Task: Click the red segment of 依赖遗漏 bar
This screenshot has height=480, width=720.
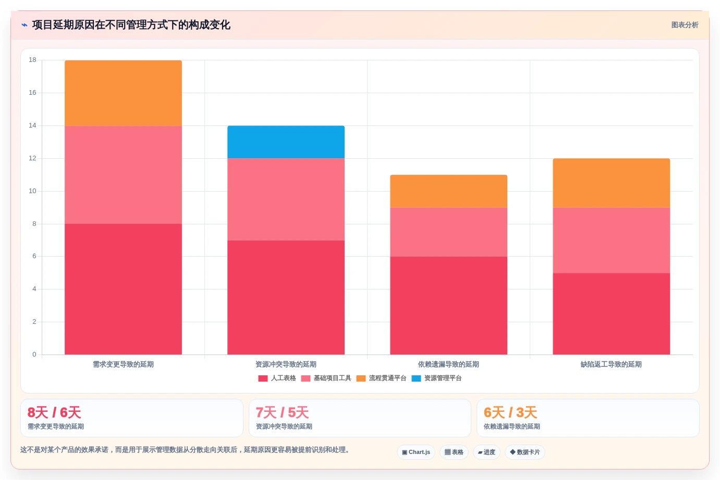Action: coord(448,306)
